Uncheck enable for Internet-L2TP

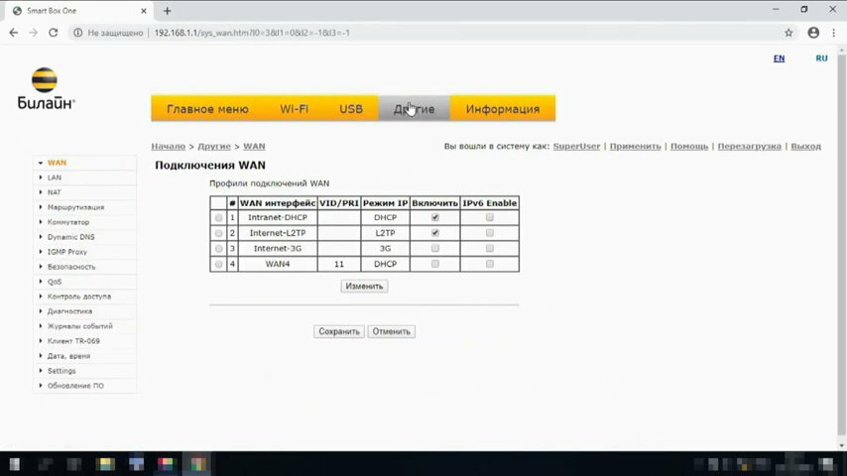[434, 233]
